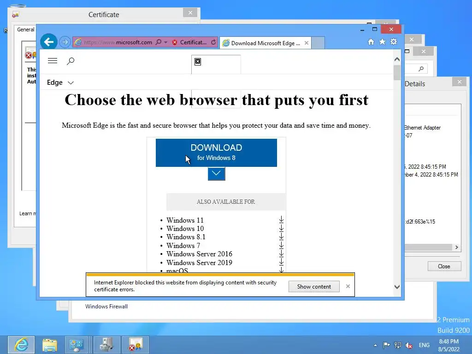Click the search magnifier in the address bar

159,42
